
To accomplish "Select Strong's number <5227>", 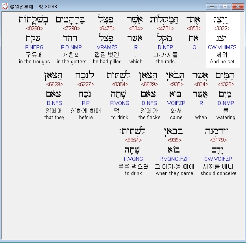I will pos(86,84).
